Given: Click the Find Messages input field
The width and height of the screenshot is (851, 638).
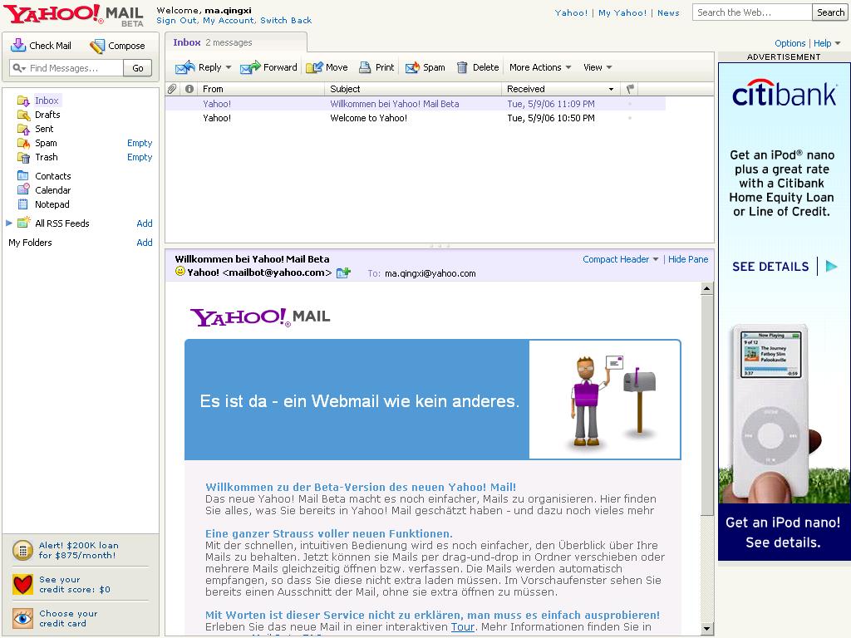Looking at the screenshot, I should click(x=75, y=68).
